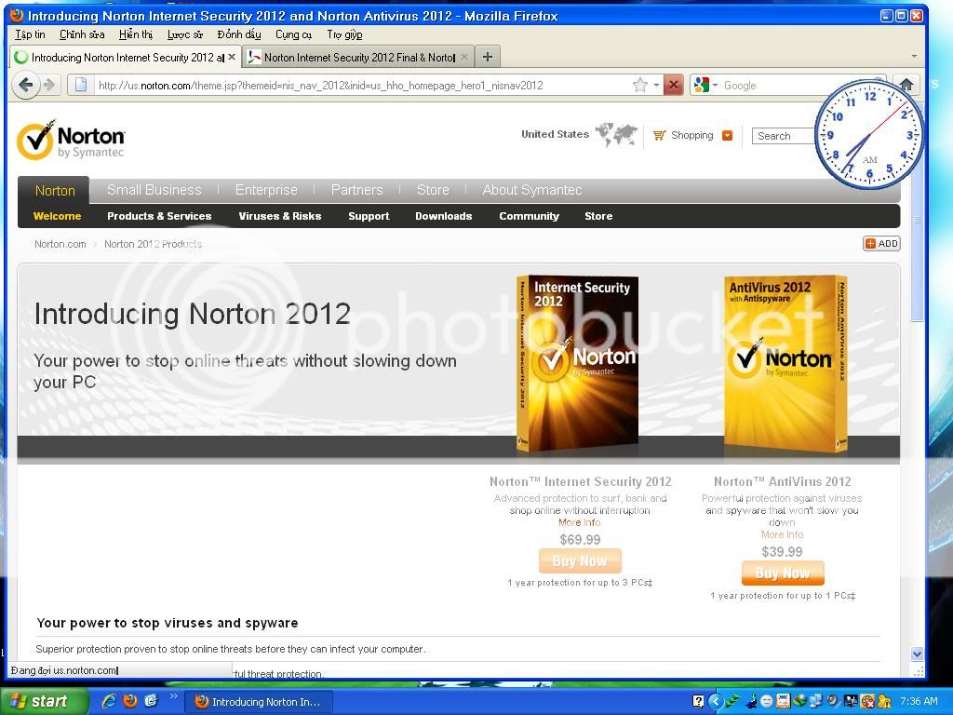
Task: Click the AntiVirus 2012 box image
Action: click(x=785, y=364)
